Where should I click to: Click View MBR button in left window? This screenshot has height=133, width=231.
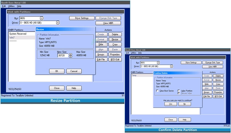[x=108, y=23]
